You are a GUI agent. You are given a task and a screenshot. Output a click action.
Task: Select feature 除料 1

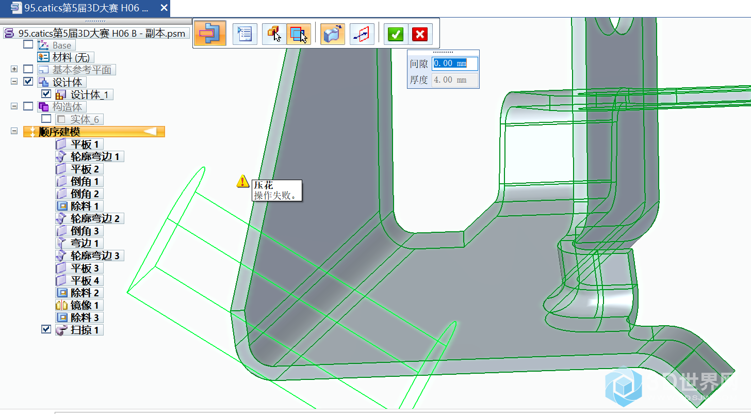pyautogui.click(x=79, y=206)
